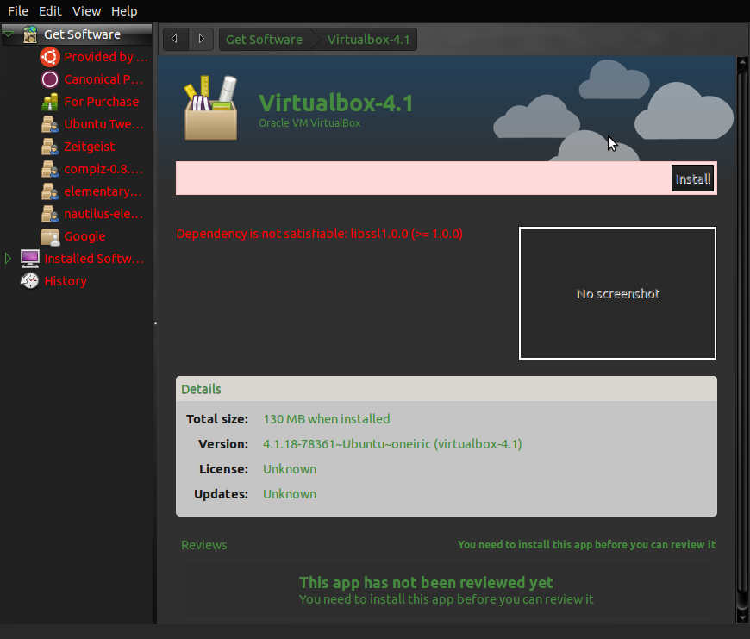Go forward with the right arrow button
The width and height of the screenshot is (750, 639).
pyautogui.click(x=202, y=39)
